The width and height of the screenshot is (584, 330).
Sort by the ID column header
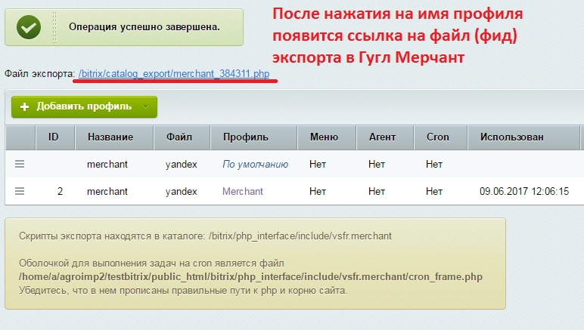pos(55,137)
